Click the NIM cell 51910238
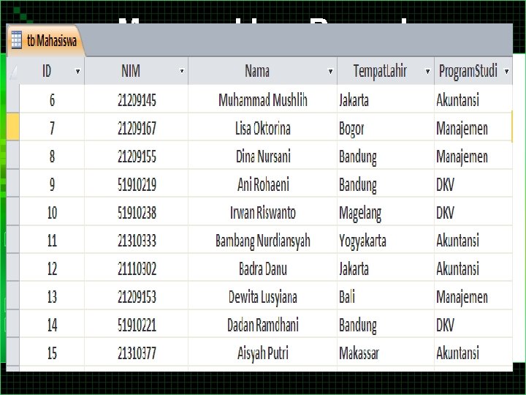 pos(137,213)
